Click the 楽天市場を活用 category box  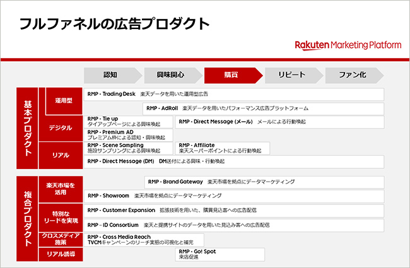(x=61, y=189)
